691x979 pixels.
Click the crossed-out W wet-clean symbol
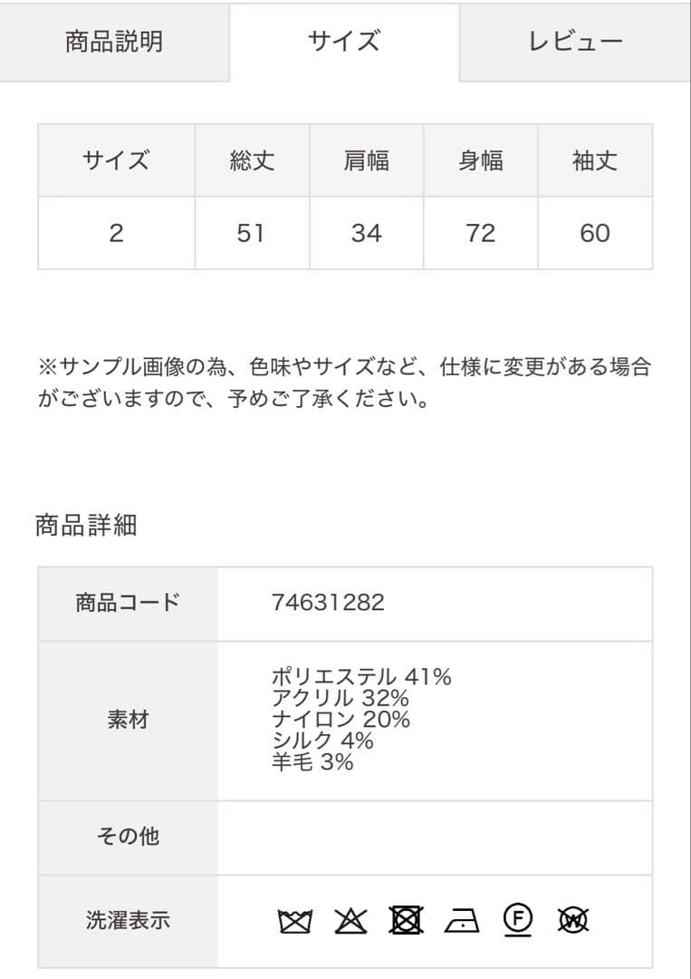(x=574, y=921)
